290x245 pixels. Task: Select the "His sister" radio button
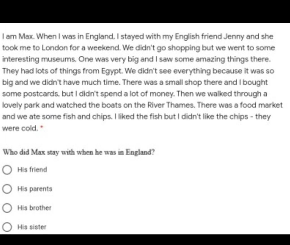[x=7, y=227]
